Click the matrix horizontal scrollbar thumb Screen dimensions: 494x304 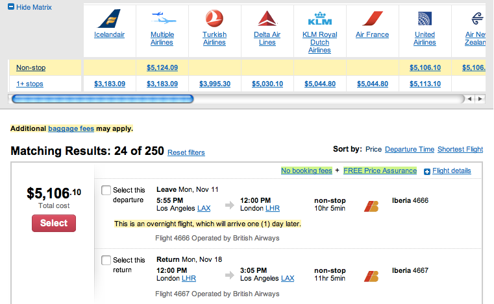click(102, 99)
